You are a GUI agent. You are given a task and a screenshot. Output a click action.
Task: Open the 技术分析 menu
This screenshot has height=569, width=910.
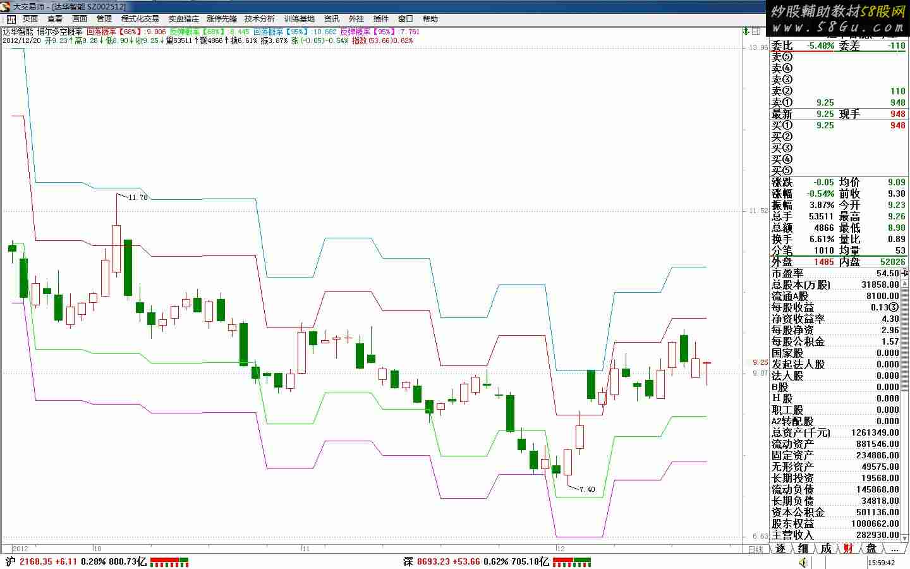click(260, 19)
